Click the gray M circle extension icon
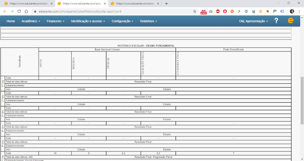The image size is (304, 161). (246, 11)
